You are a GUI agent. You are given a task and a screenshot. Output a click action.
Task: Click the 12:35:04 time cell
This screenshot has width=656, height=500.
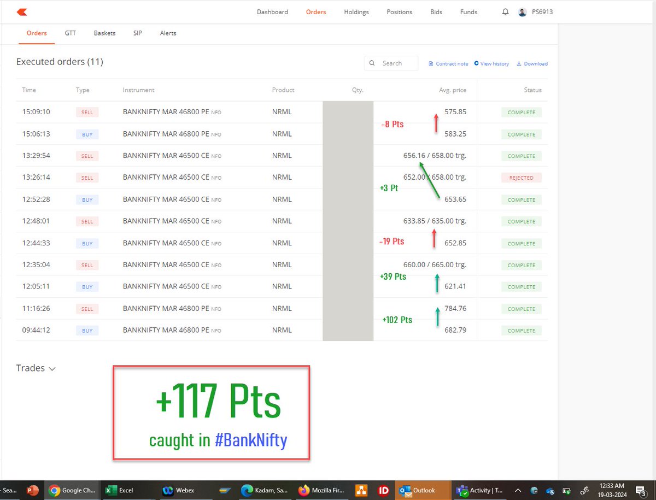[x=36, y=264]
